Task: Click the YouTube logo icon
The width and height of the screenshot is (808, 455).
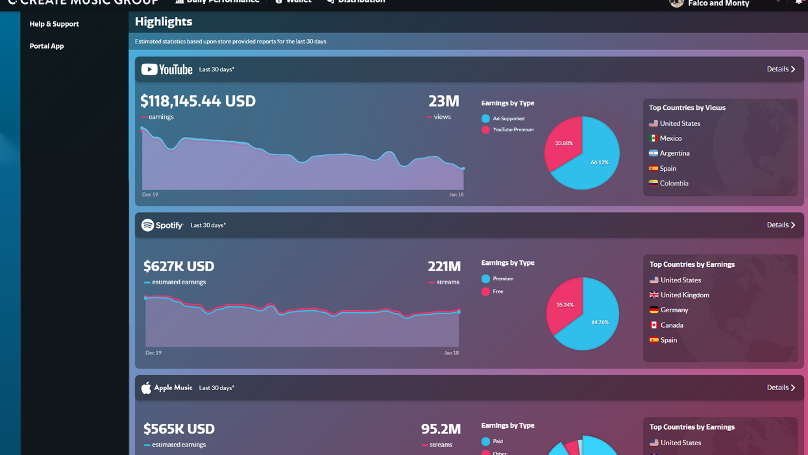Action: (149, 69)
